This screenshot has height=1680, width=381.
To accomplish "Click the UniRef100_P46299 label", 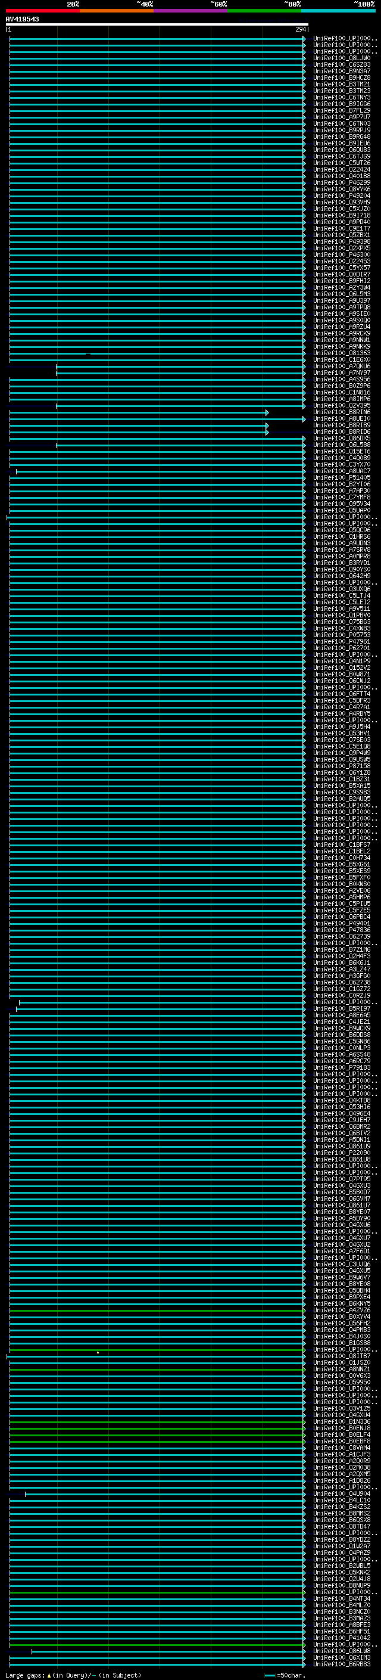I will click(x=341, y=182).
